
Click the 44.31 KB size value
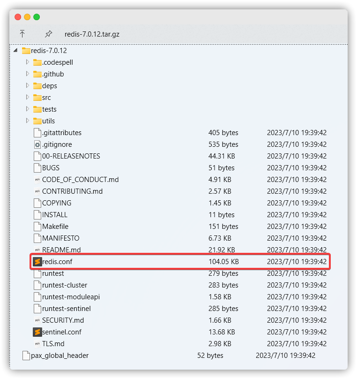pyautogui.click(x=222, y=156)
